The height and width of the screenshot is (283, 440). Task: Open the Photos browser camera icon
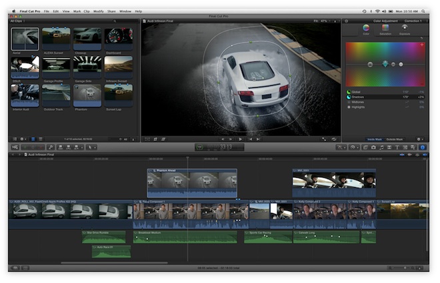point(373,147)
